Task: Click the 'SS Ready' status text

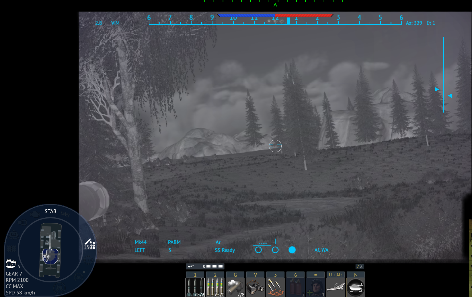Action: (x=225, y=250)
